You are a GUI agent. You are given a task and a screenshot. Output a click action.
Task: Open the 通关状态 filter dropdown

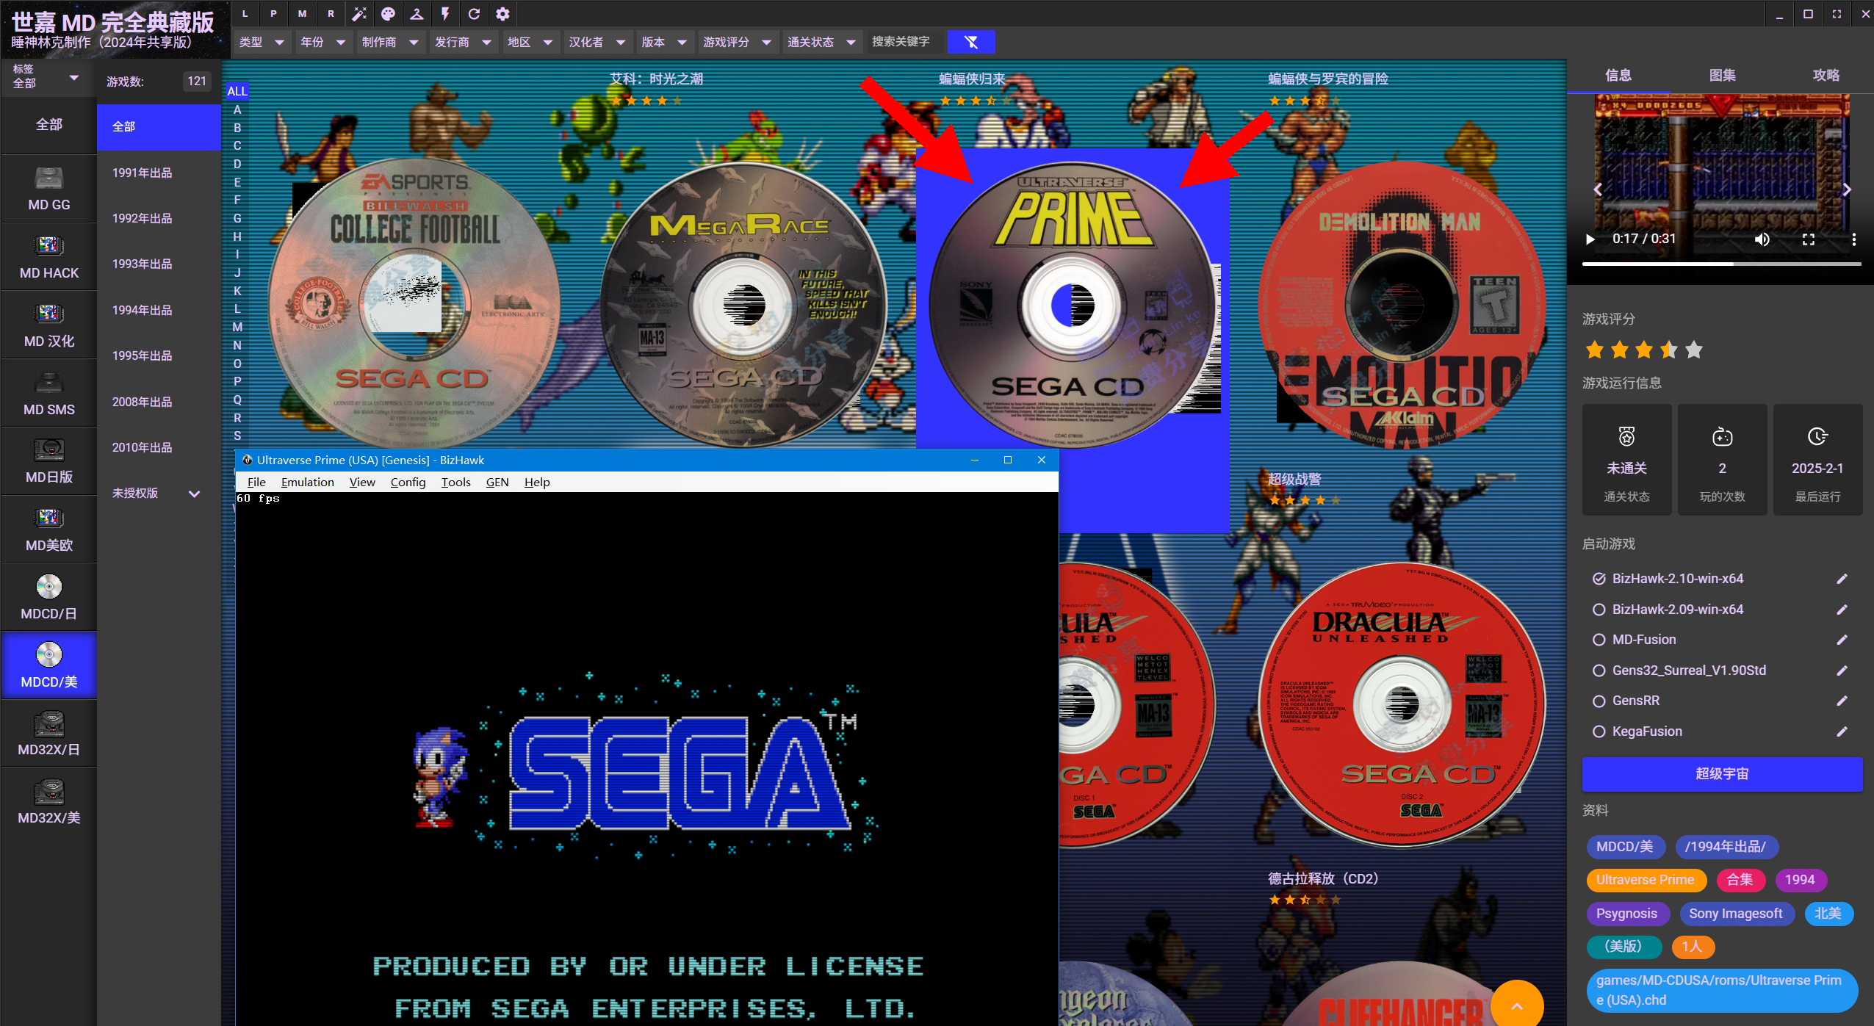[821, 42]
